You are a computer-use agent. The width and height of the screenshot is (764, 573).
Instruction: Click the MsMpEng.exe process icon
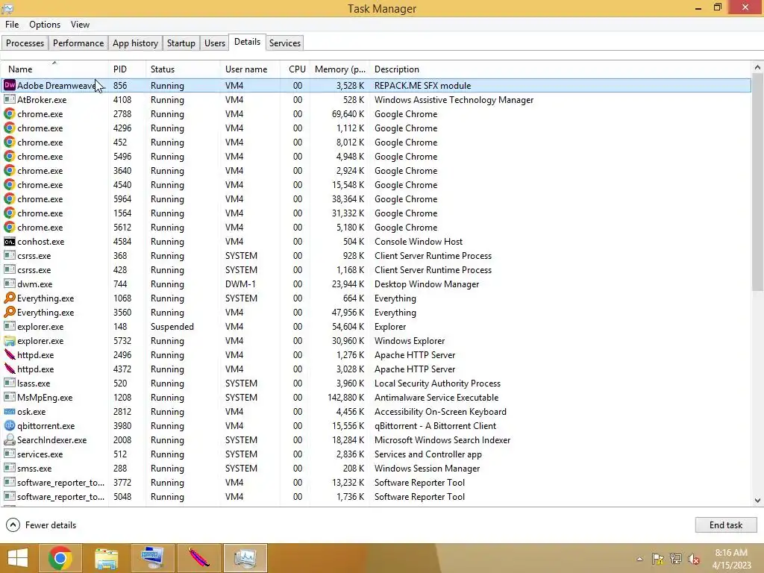tap(9, 397)
